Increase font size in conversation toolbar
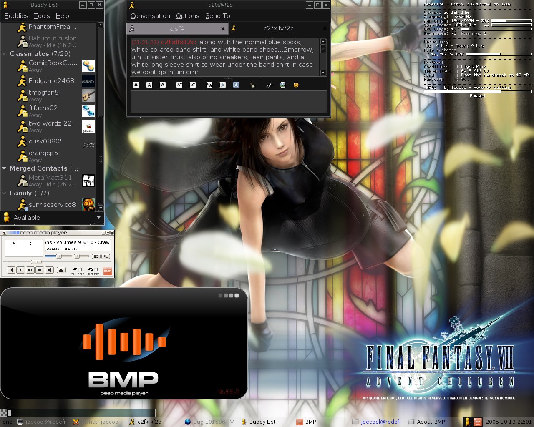This screenshot has height=427, width=534. click(x=179, y=85)
